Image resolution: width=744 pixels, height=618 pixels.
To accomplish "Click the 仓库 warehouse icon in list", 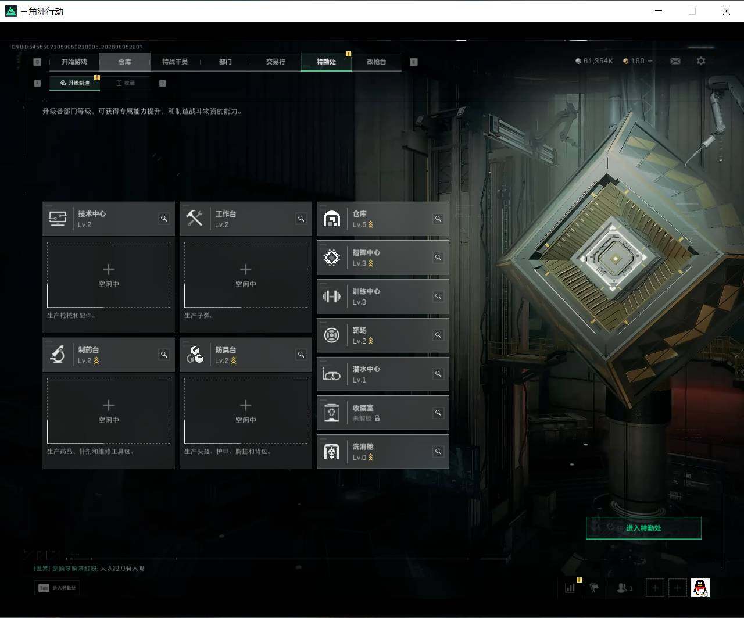I will [331, 219].
